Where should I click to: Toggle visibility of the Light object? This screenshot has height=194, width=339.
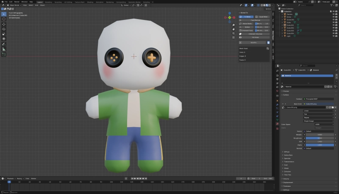pos(334,36)
